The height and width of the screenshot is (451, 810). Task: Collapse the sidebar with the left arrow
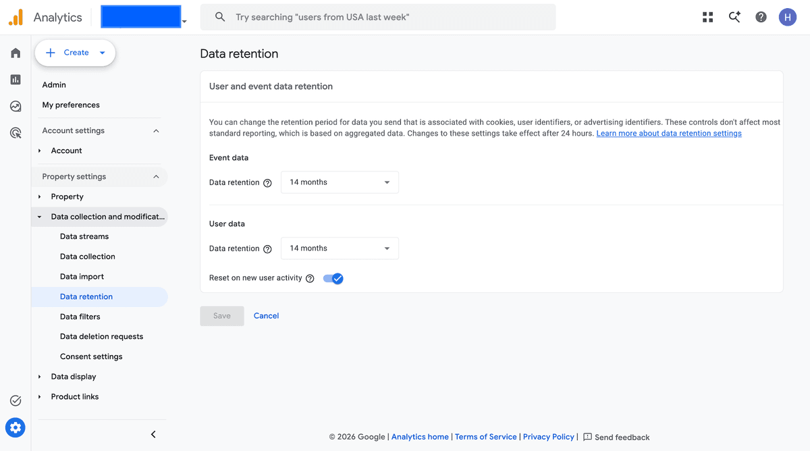tap(153, 434)
